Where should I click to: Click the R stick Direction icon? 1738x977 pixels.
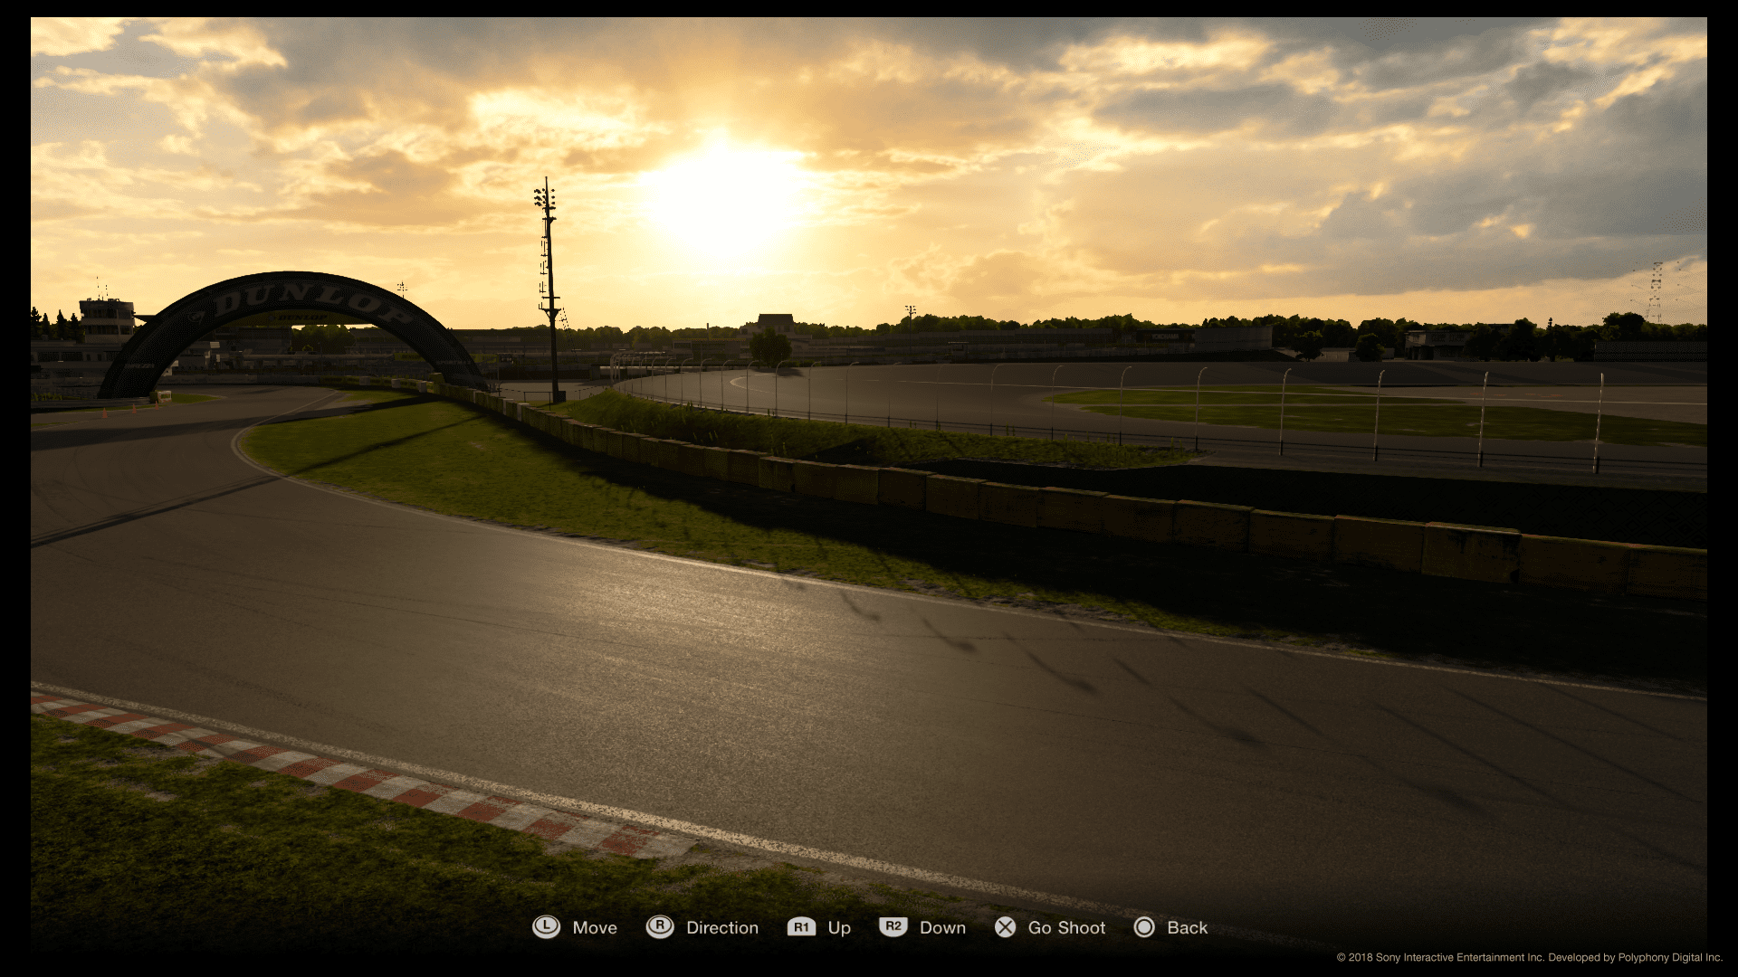660,927
